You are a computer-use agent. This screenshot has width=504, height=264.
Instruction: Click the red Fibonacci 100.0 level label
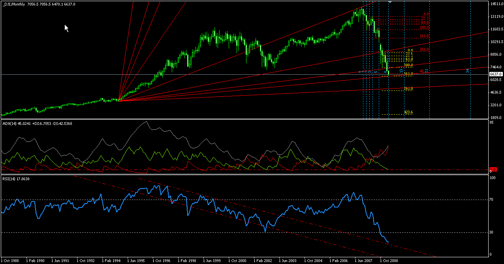click(x=424, y=28)
